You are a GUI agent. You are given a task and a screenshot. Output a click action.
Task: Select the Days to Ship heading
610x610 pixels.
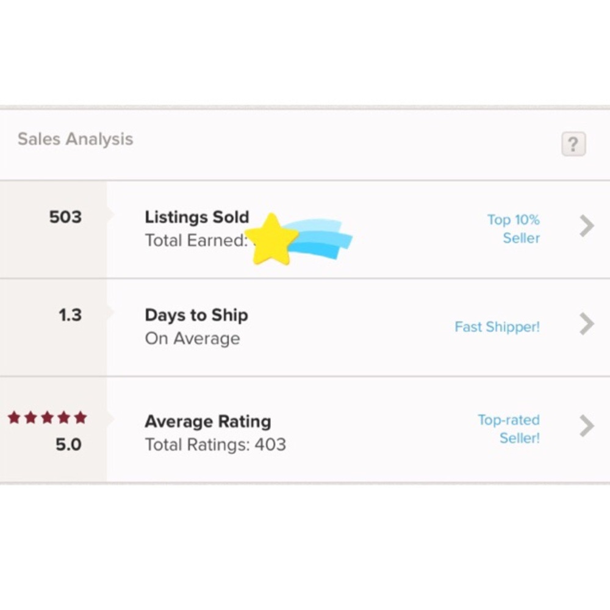coord(196,315)
